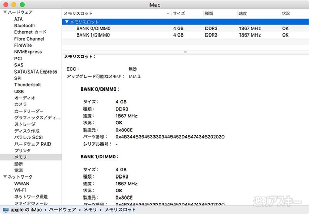Collapse the ネットワーク section triangle
This screenshot has width=309, height=214.
pyautogui.click(x=5, y=177)
